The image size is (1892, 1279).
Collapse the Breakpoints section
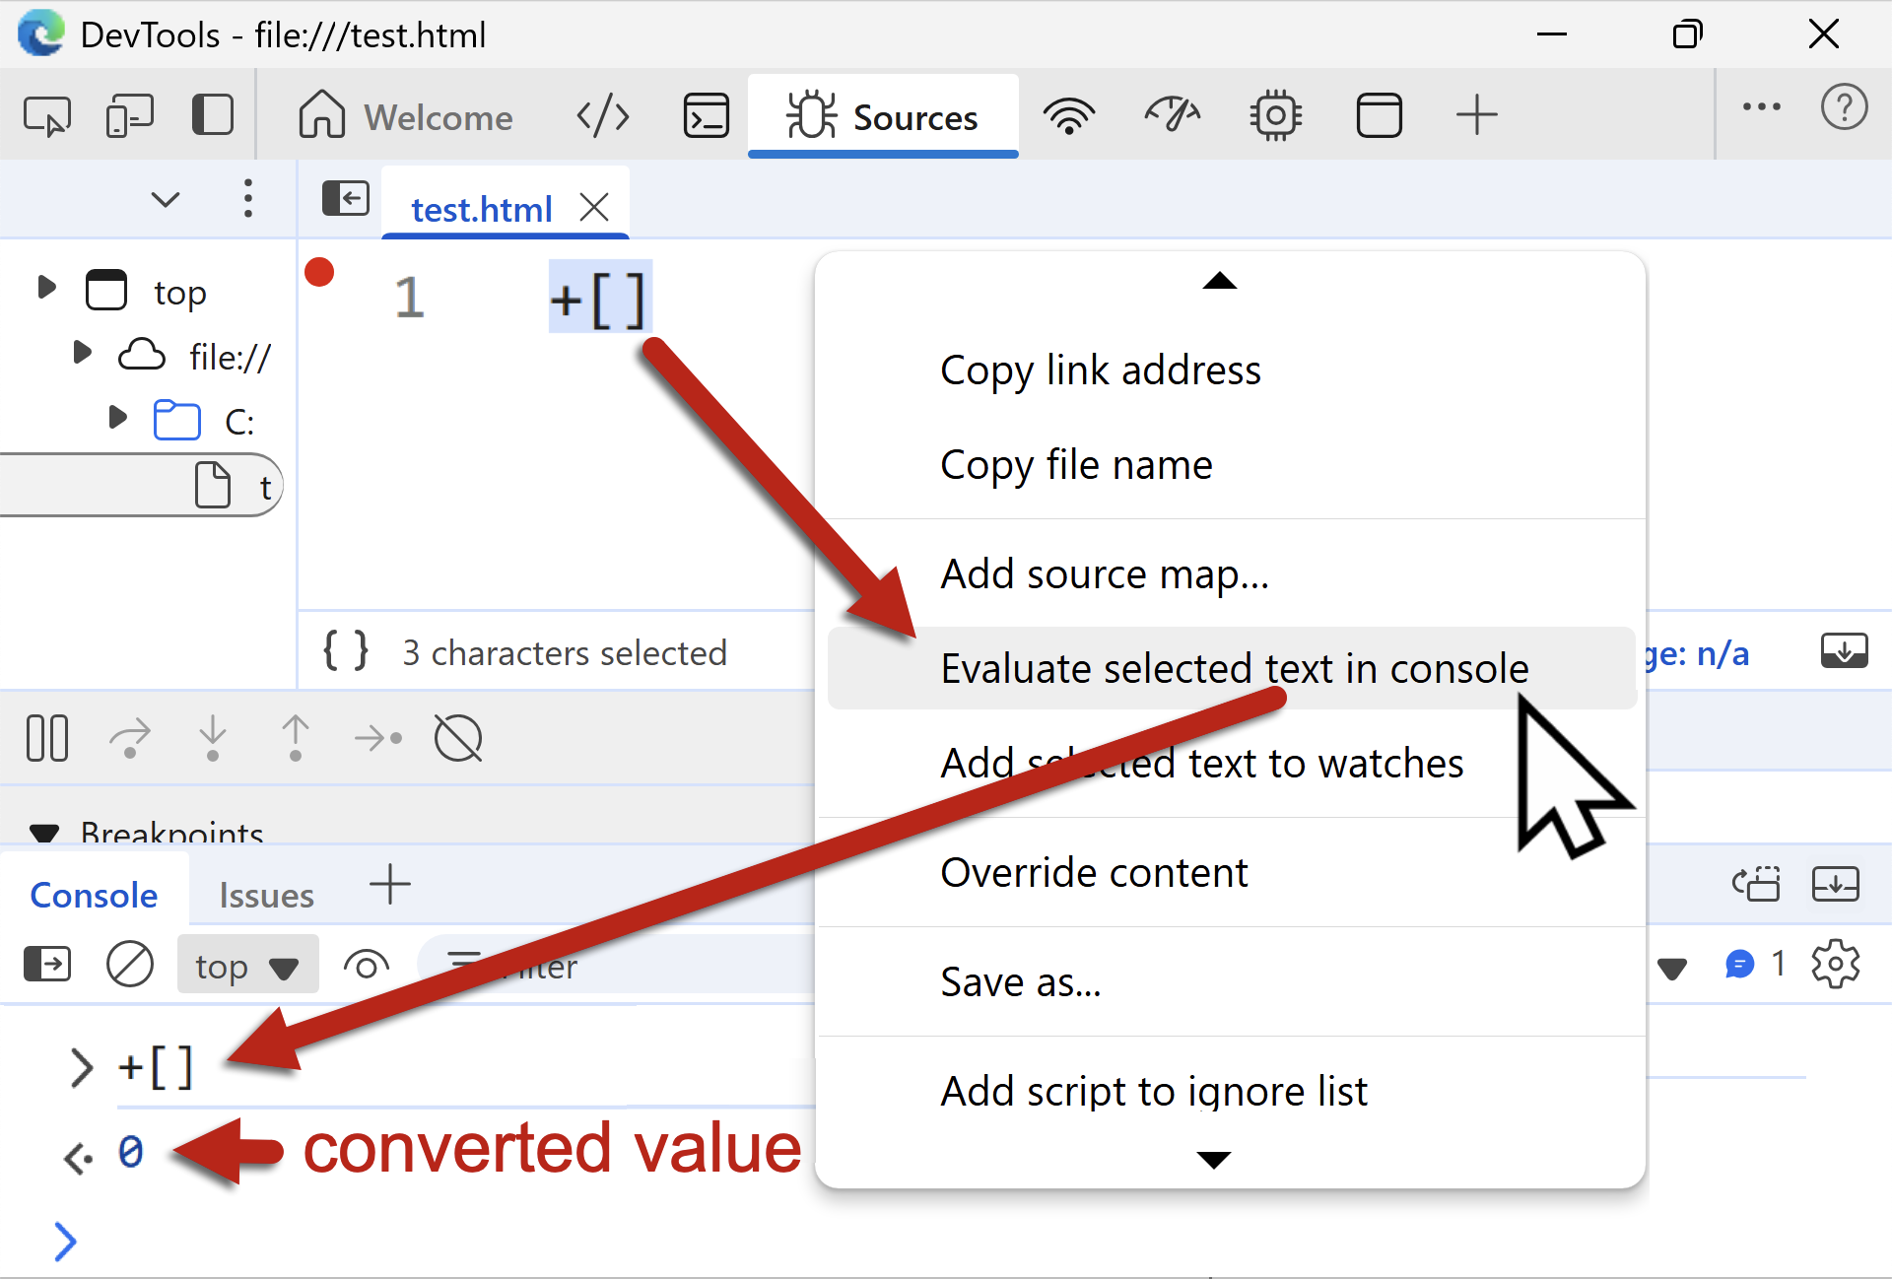pyautogui.click(x=44, y=833)
